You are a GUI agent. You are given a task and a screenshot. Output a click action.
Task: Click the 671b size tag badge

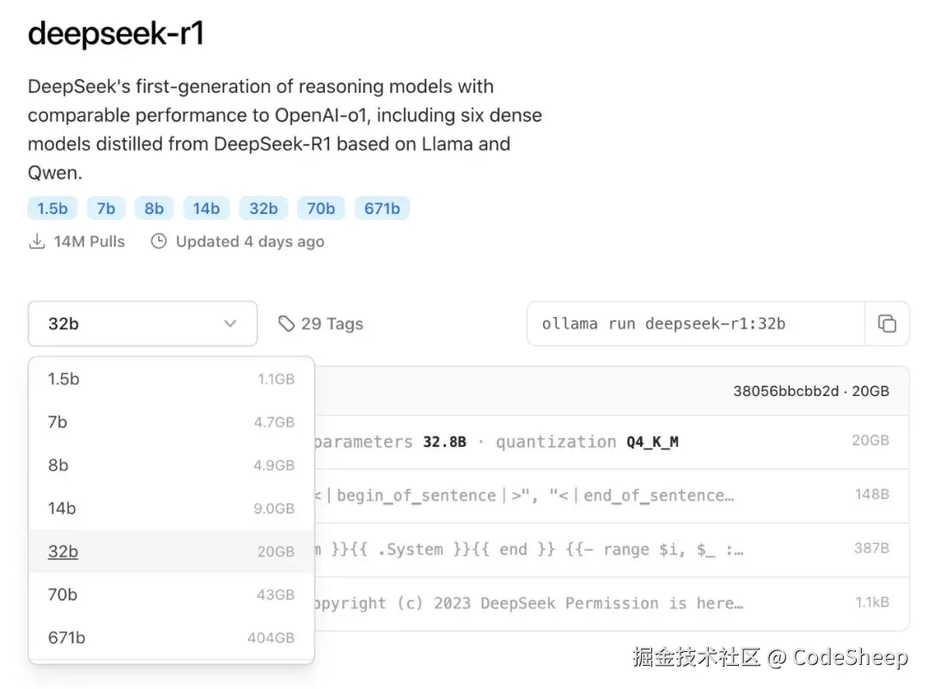point(382,208)
